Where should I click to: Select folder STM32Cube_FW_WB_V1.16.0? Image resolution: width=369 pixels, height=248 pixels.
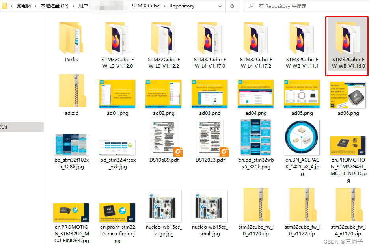pyautogui.click(x=348, y=45)
